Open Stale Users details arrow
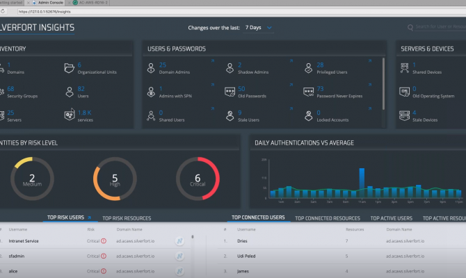Image resolution: width=466 pixels, height=278 pixels. (x=291, y=108)
